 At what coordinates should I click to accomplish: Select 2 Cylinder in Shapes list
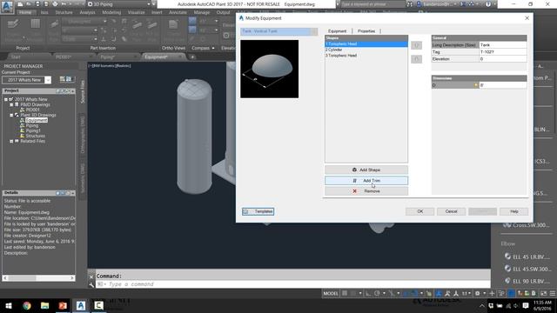[366, 50]
